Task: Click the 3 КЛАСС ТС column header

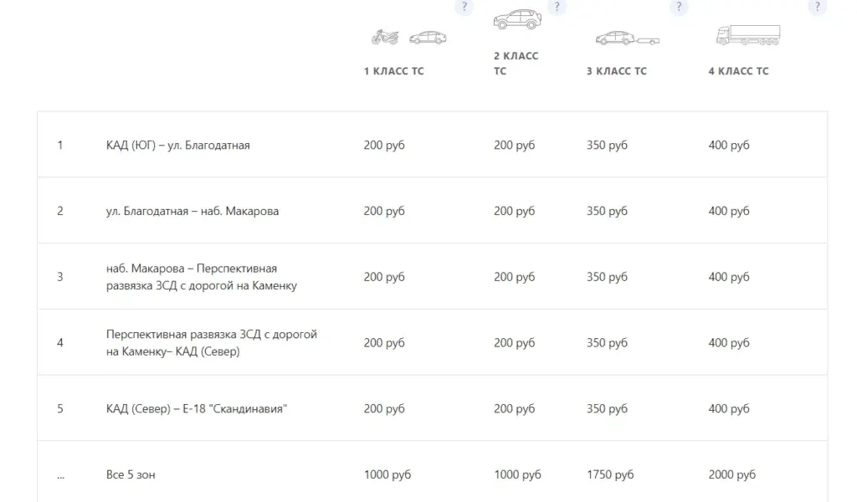Action: click(617, 71)
